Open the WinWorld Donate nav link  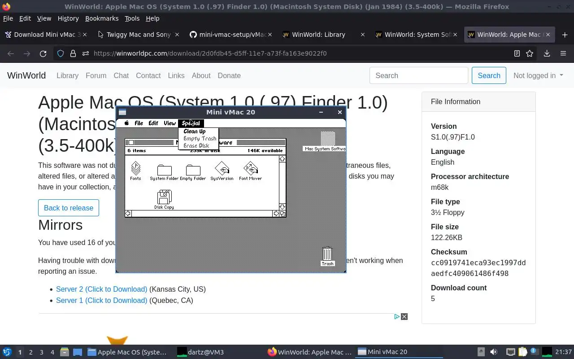(229, 75)
